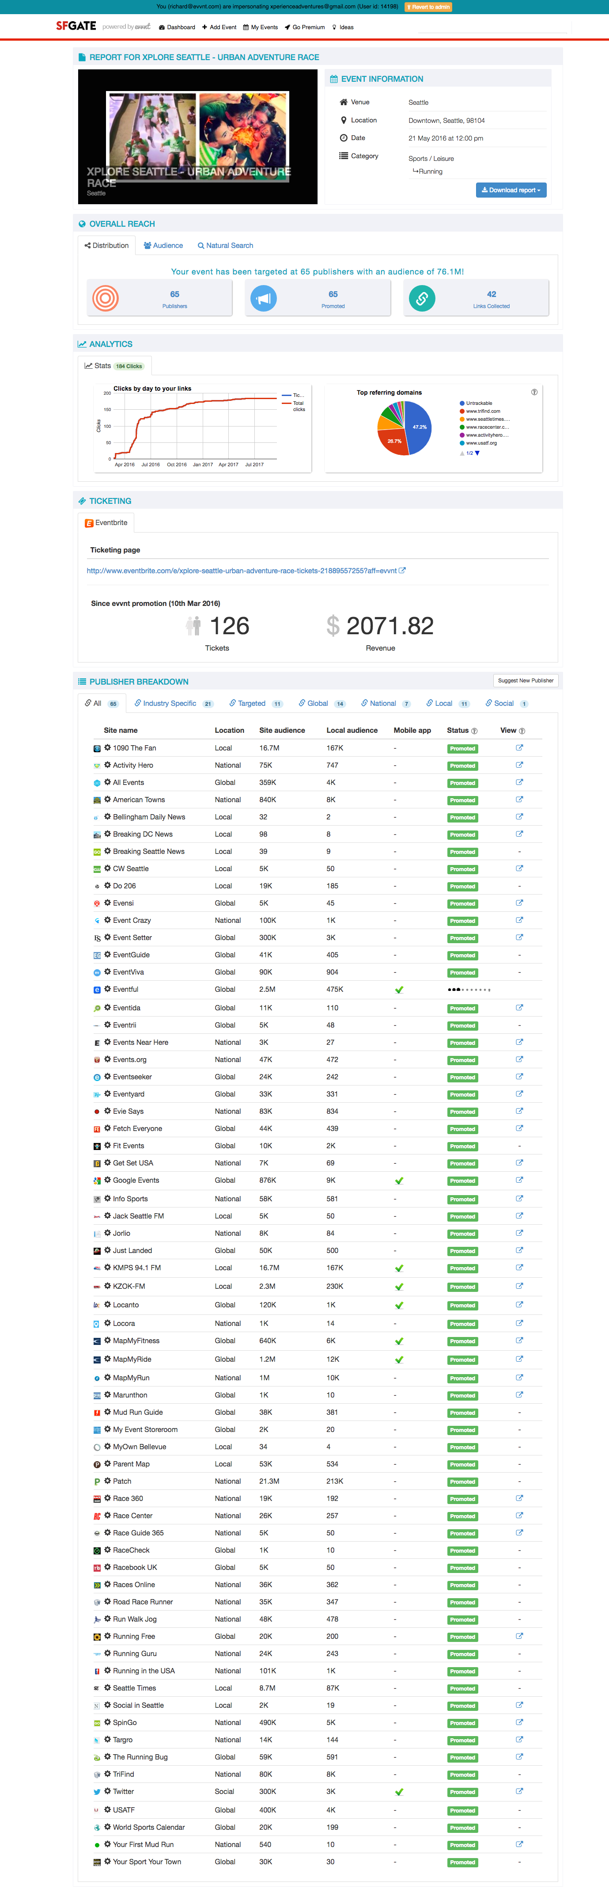Click the Eventful site favicon

tap(97, 990)
